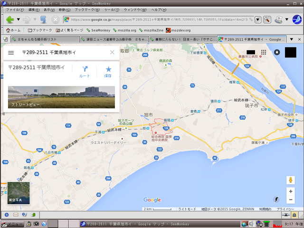Open the ヘルプ menu
Image resolution: width=304 pixels, height=228 pixels.
click(159, 9)
